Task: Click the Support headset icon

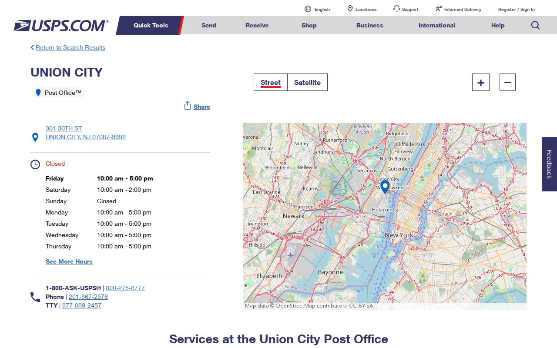Action: coord(396,9)
